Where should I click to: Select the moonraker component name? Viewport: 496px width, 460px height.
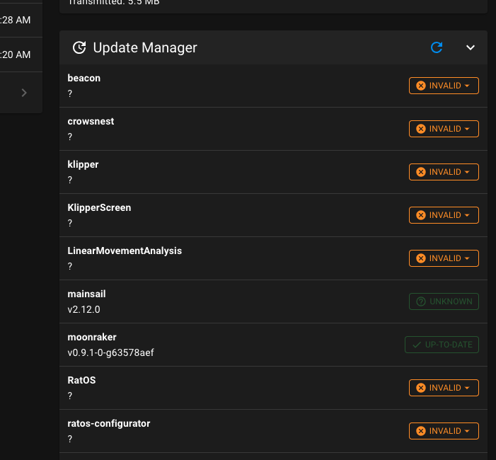pos(92,338)
